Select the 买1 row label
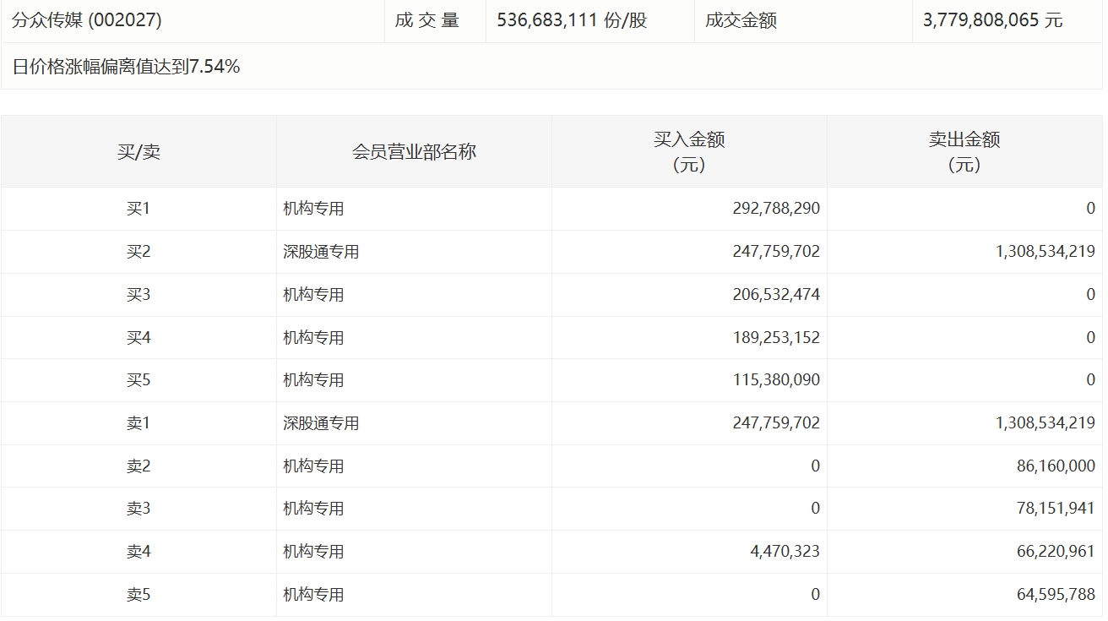1108x621 pixels. (x=138, y=209)
